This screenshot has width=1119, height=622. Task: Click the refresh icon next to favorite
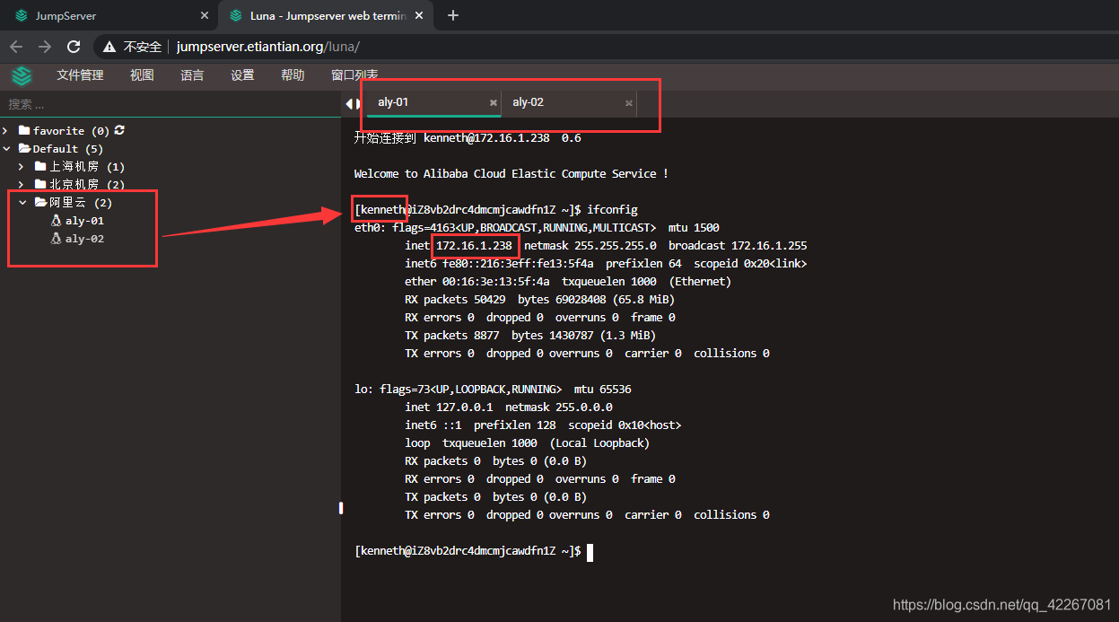pos(119,130)
